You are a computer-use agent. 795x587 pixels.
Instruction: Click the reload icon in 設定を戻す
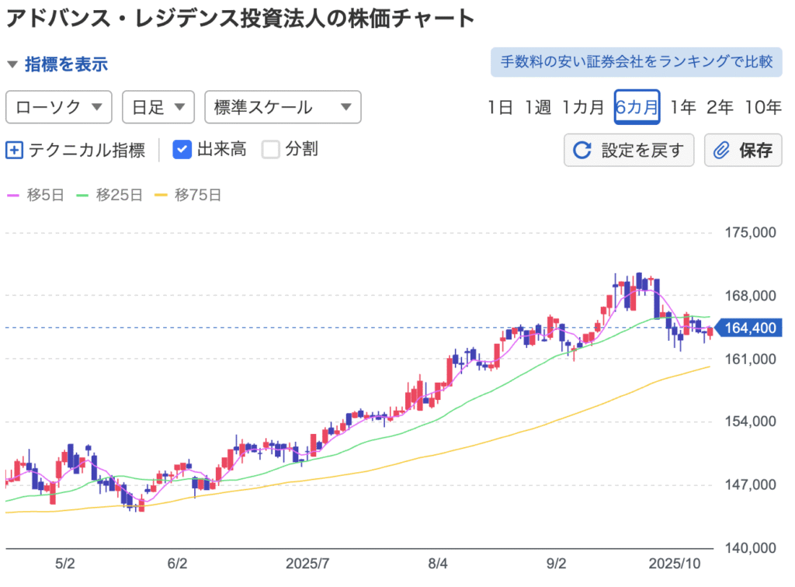click(x=582, y=150)
